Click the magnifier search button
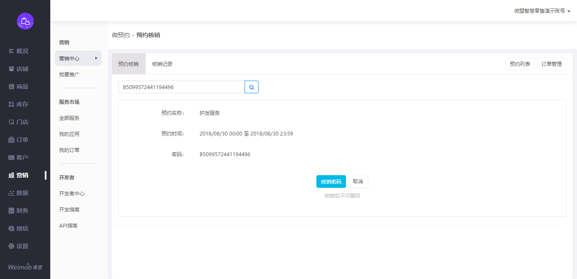Viewport: 577px width, 279px height. [x=252, y=87]
